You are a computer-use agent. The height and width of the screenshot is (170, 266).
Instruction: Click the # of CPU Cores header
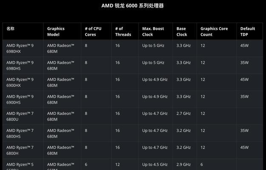tap(93, 31)
